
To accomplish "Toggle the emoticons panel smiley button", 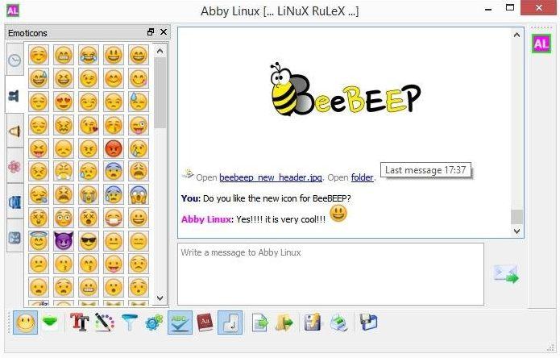I will coord(25,323).
